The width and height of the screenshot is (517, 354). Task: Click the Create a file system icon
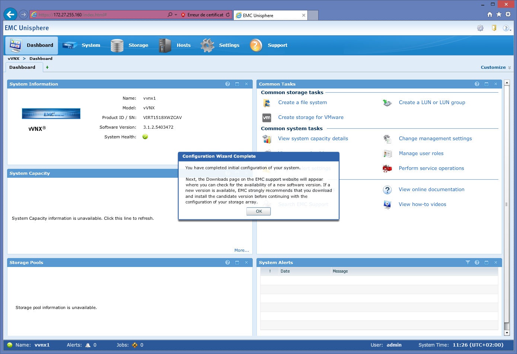coord(267,103)
